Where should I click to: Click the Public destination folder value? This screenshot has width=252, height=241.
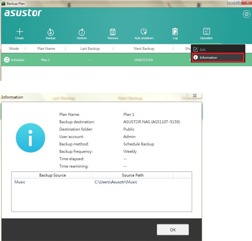(129, 129)
